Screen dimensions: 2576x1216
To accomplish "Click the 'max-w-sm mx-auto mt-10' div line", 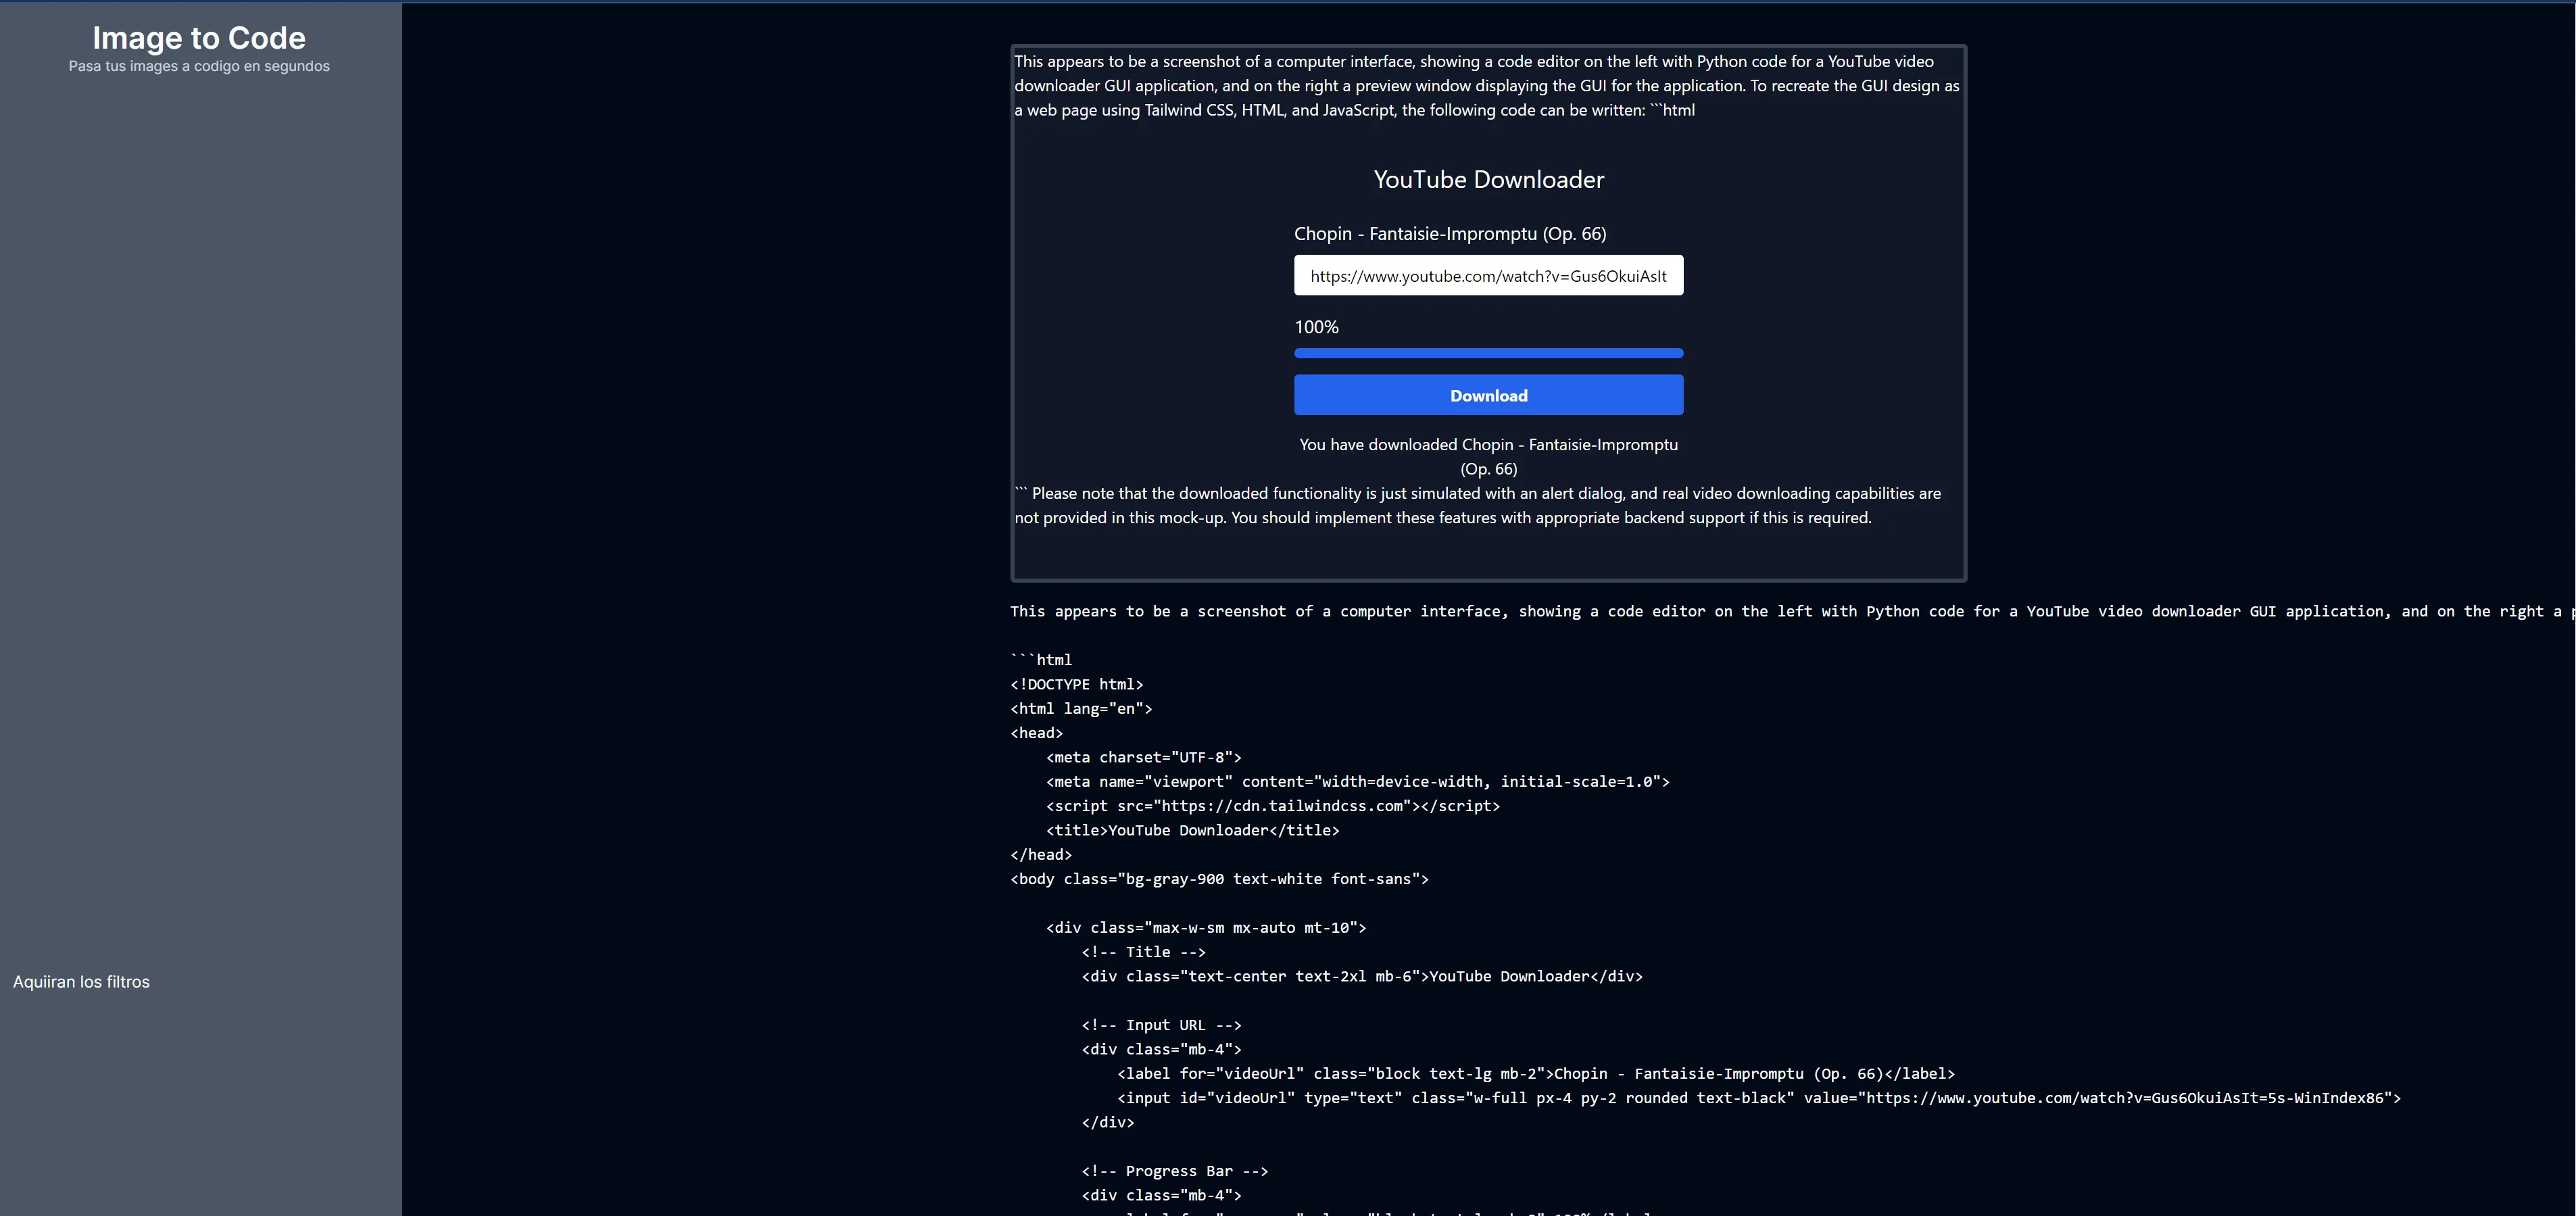I will pos(1205,927).
